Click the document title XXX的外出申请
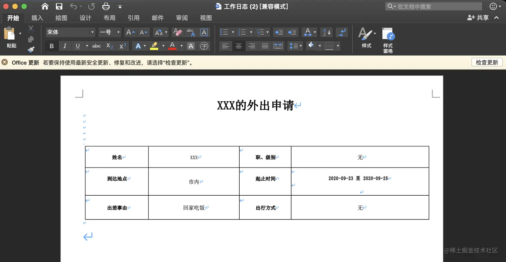Viewport: 506px width, 262px height. coord(255,106)
